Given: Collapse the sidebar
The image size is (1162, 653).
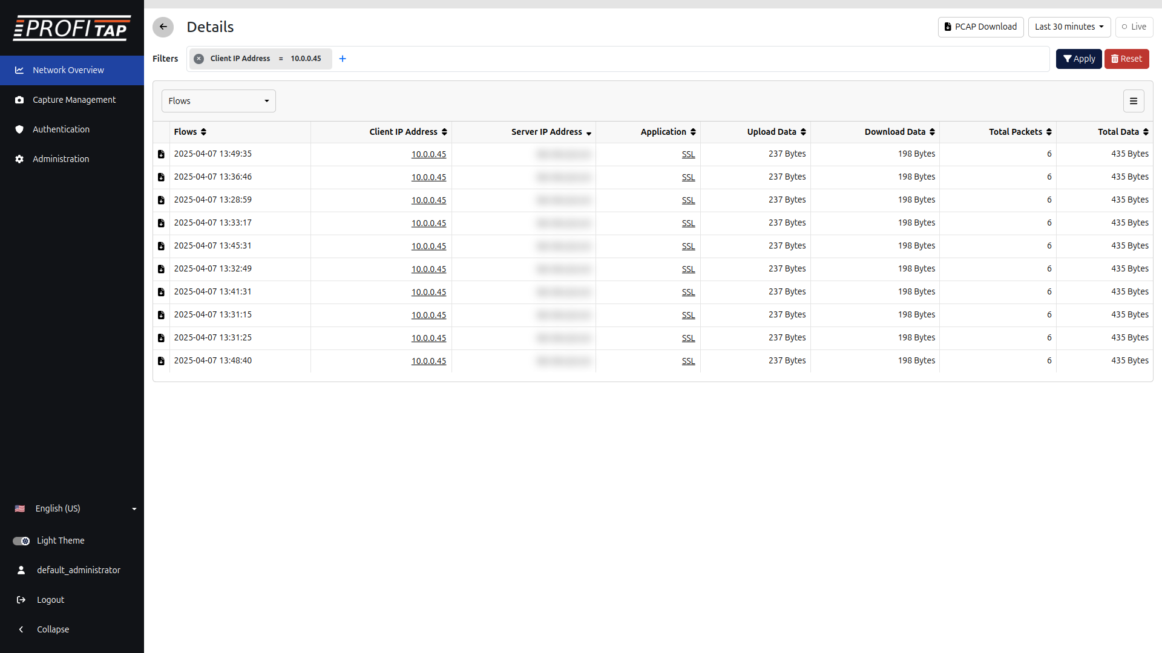Looking at the screenshot, I should (x=53, y=629).
